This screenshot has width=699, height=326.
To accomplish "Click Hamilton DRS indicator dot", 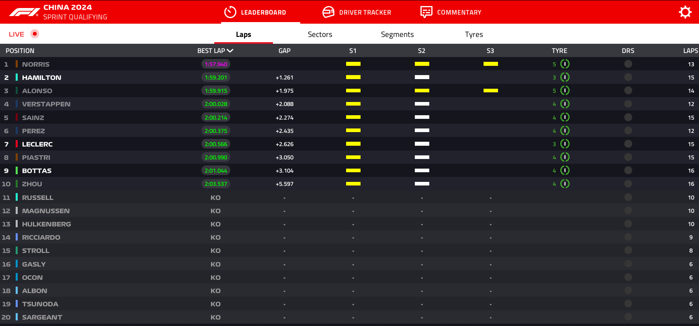I will click(x=628, y=77).
